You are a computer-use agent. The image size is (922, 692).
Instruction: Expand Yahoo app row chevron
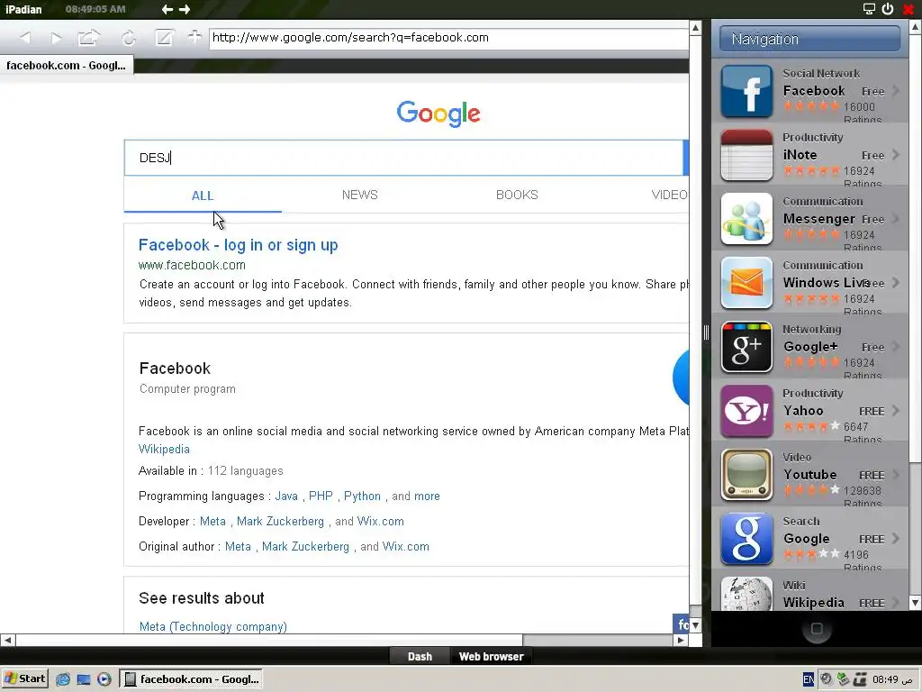point(896,411)
